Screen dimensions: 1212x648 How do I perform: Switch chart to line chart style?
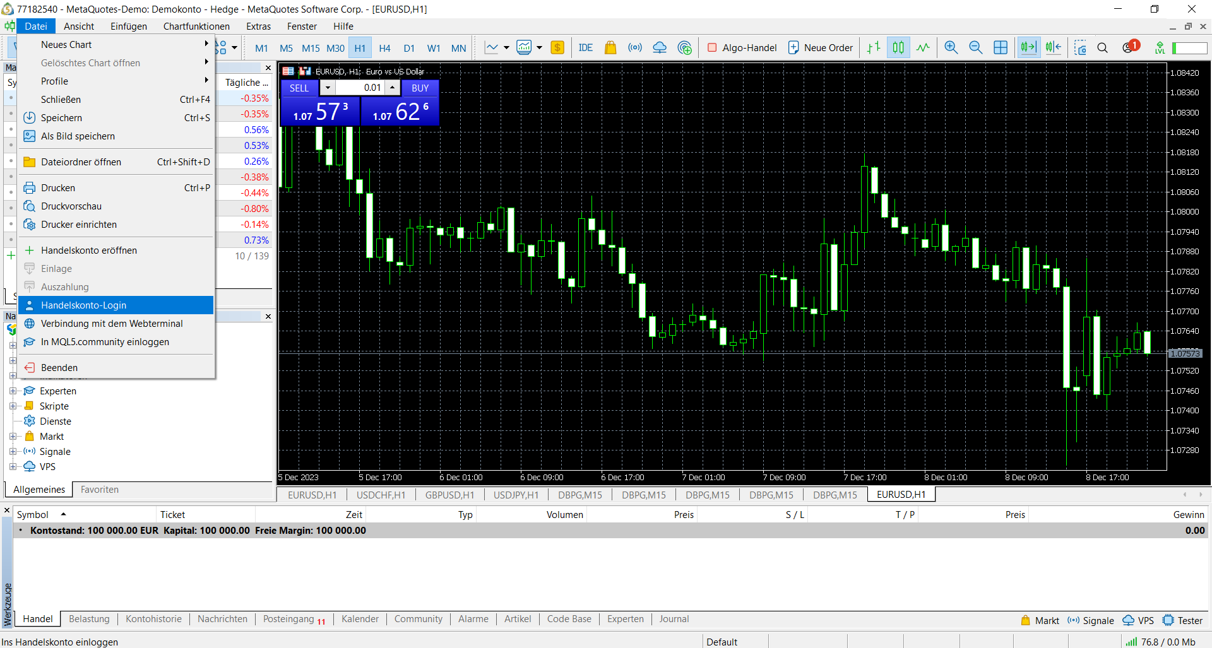923,48
